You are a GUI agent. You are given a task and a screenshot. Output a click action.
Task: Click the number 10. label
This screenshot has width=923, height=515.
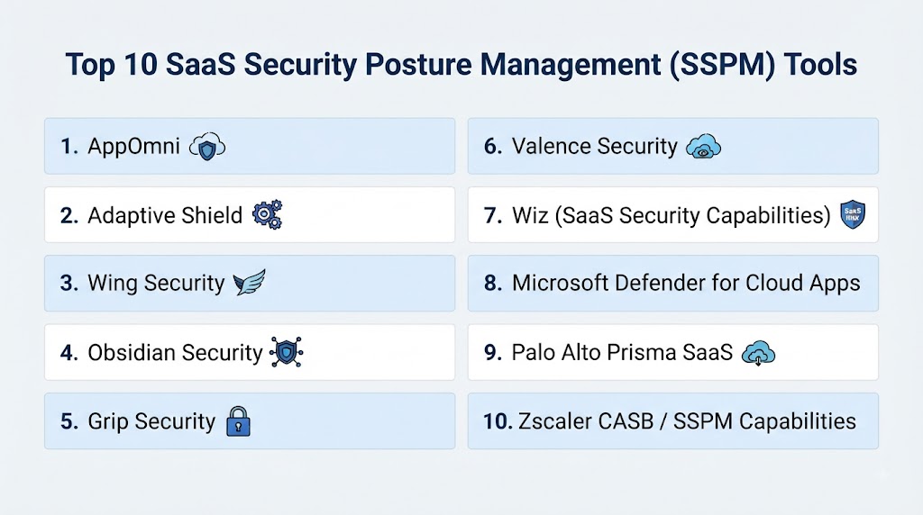[498, 421]
